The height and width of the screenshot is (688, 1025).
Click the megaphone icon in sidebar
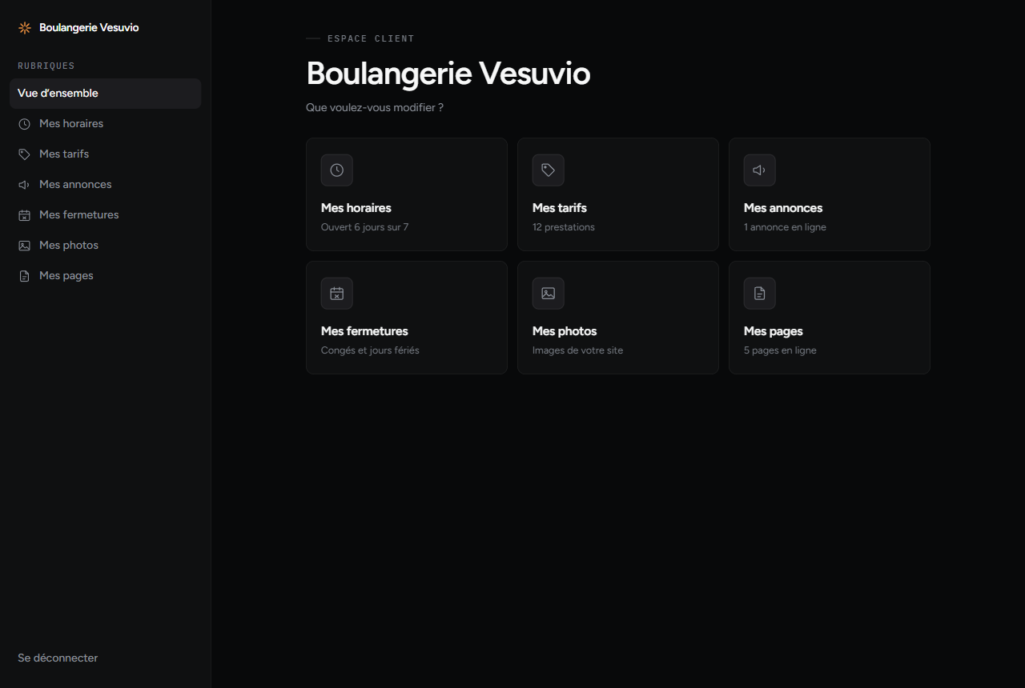tap(24, 185)
